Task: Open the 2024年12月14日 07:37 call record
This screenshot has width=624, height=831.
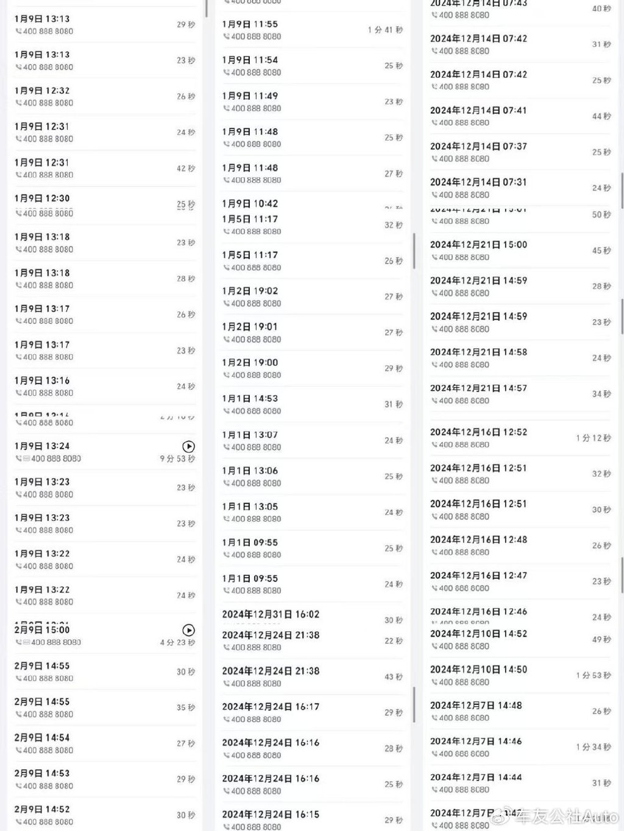Action: pyautogui.click(x=520, y=152)
